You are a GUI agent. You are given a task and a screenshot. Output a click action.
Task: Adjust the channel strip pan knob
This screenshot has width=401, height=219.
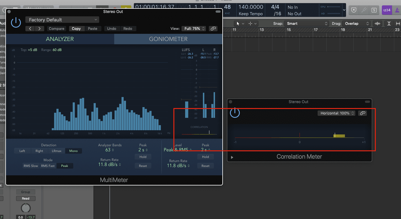tap(26, 208)
